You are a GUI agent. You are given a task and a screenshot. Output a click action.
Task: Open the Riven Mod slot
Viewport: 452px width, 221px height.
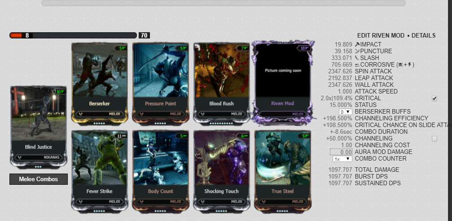[282, 83]
